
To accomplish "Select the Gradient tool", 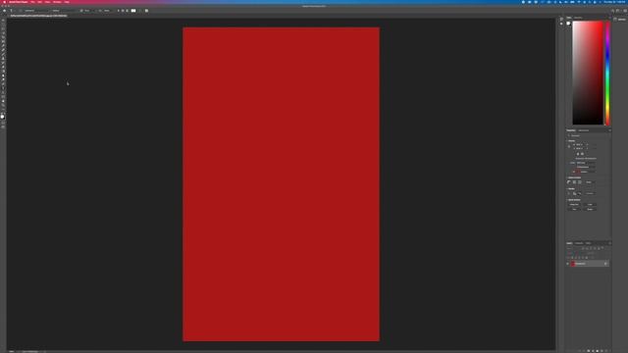I will point(3,72).
